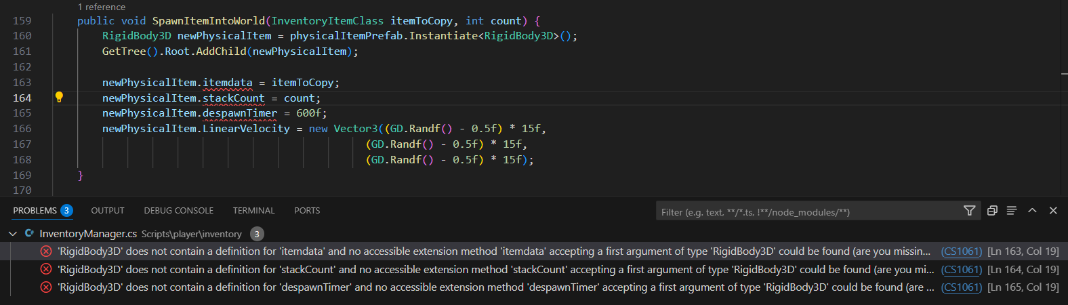Select the 'stackCount' error row in Problems

(474, 269)
